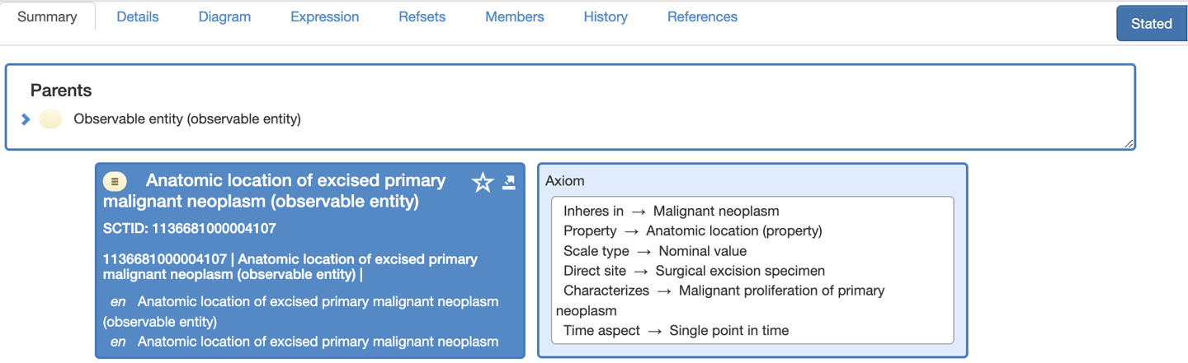
Task: Click the share/export icon beside the star
Action: point(509,182)
